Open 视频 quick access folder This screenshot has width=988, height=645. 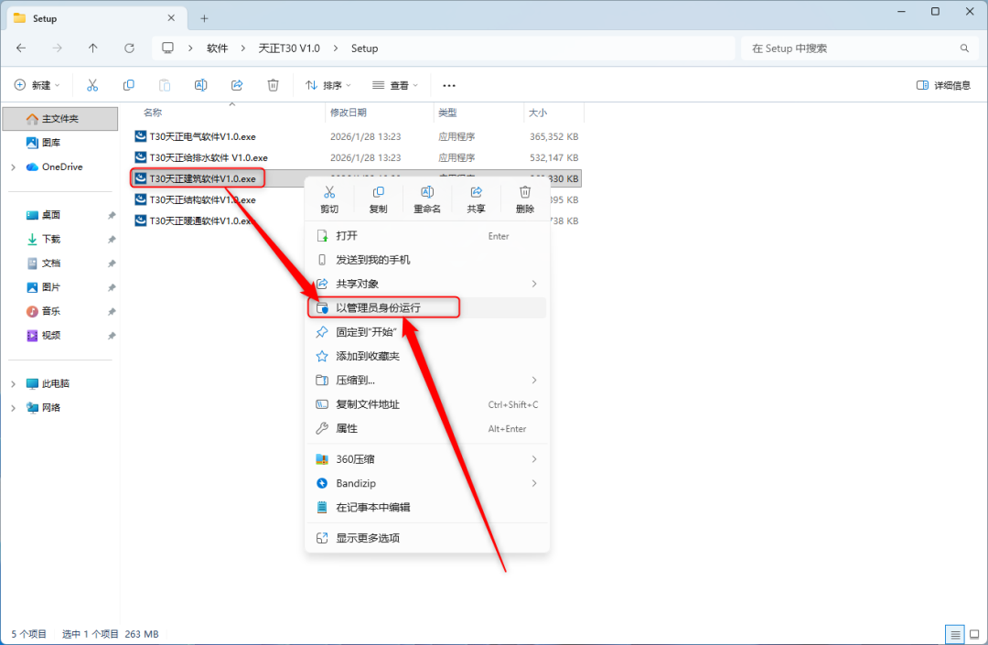60,336
